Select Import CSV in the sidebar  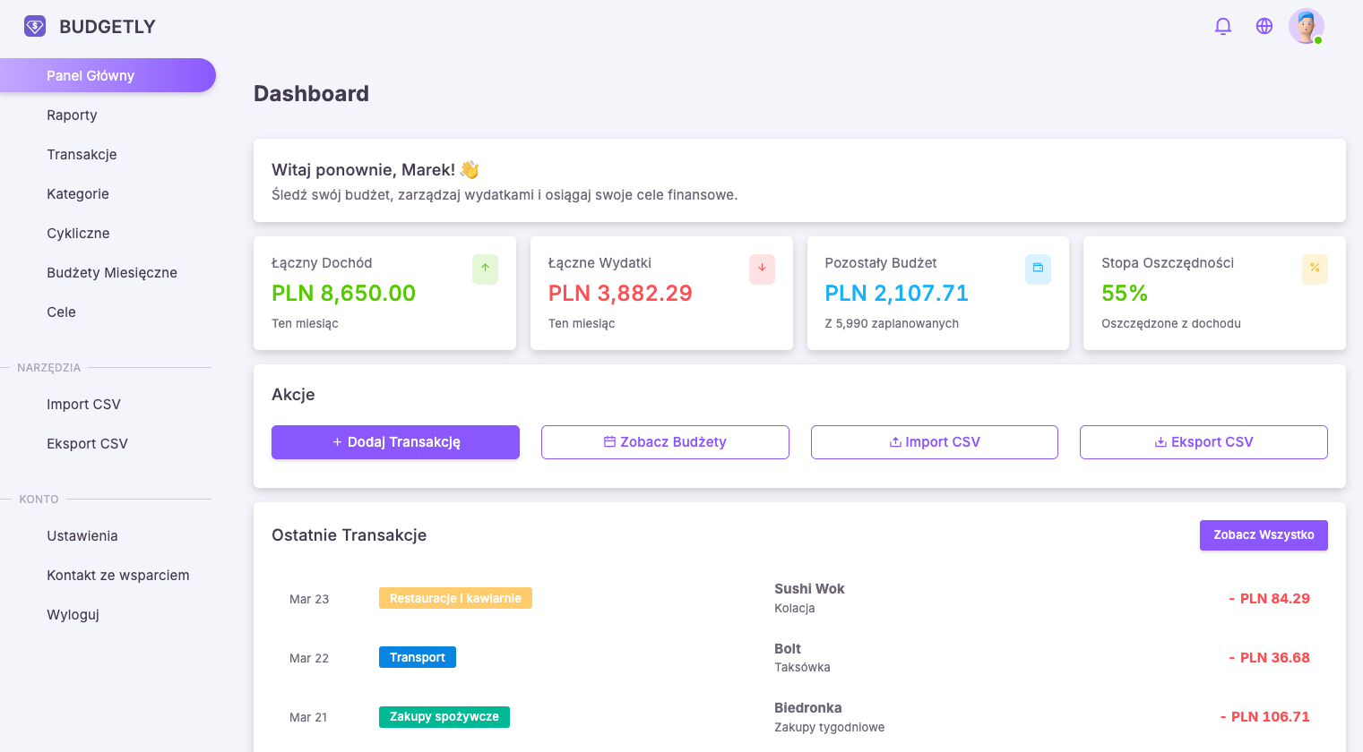tap(83, 404)
